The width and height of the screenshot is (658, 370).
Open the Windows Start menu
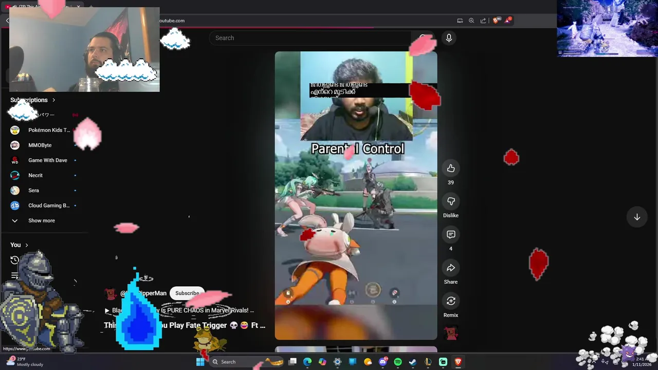(x=200, y=362)
